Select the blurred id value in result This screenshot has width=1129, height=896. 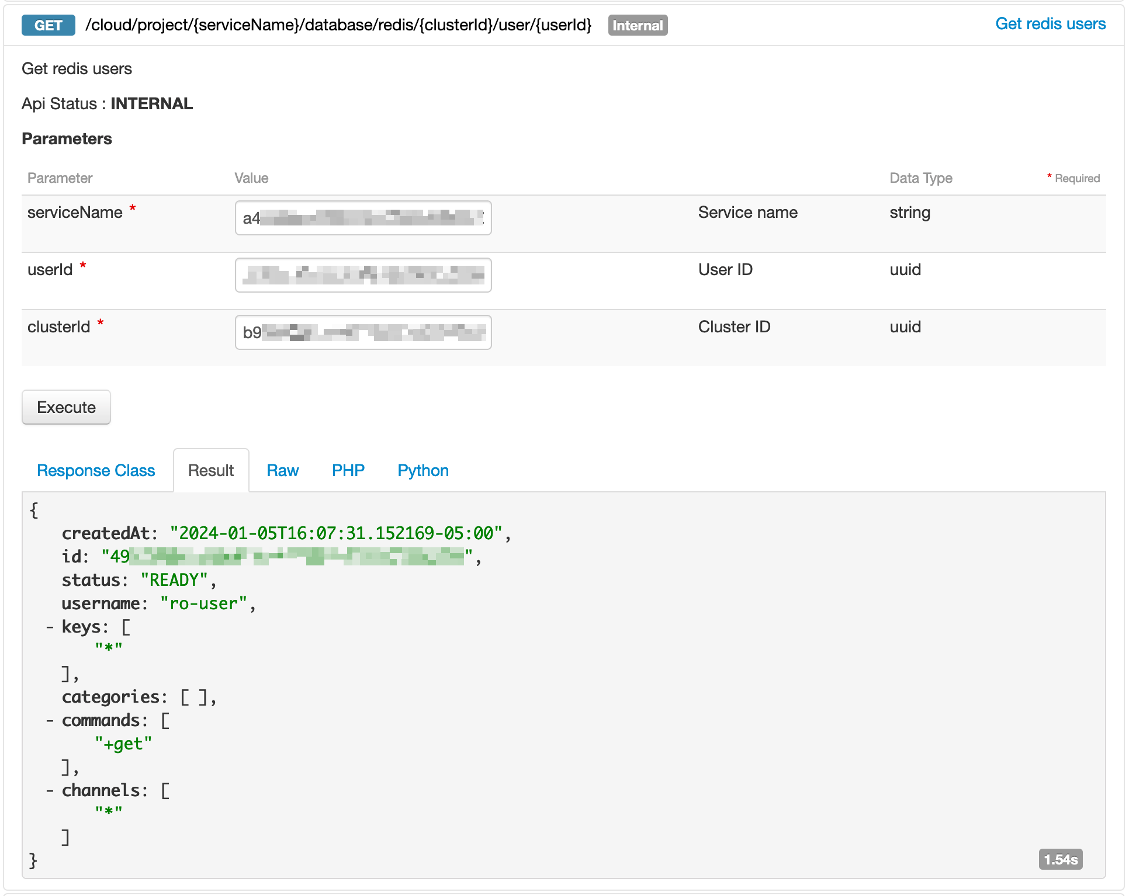[x=287, y=557]
